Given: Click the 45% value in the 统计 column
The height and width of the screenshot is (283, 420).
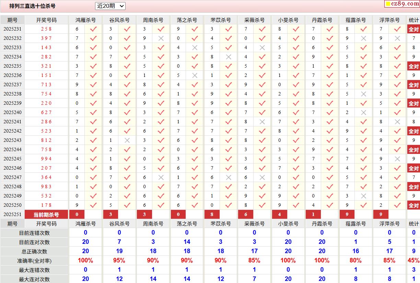Looking at the screenshot, I should (413, 260).
